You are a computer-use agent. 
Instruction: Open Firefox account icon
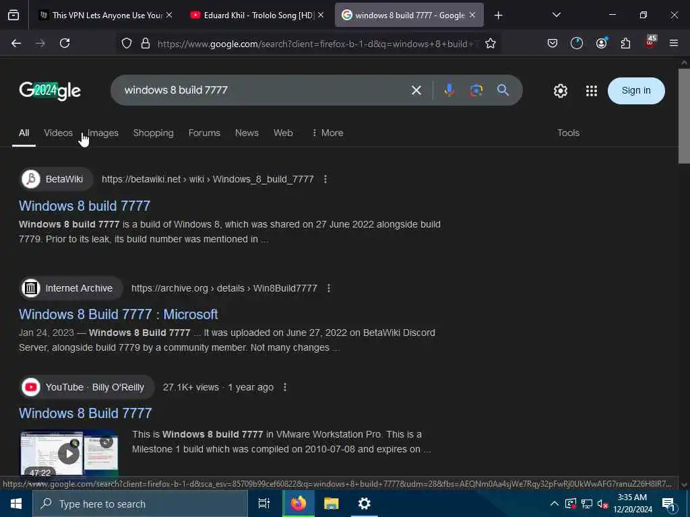coord(601,43)
